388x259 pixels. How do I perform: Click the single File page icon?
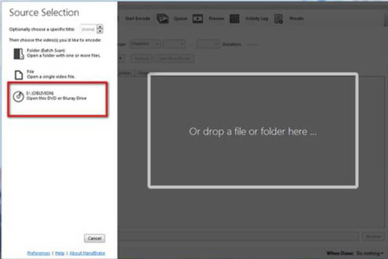click(19, 75)
